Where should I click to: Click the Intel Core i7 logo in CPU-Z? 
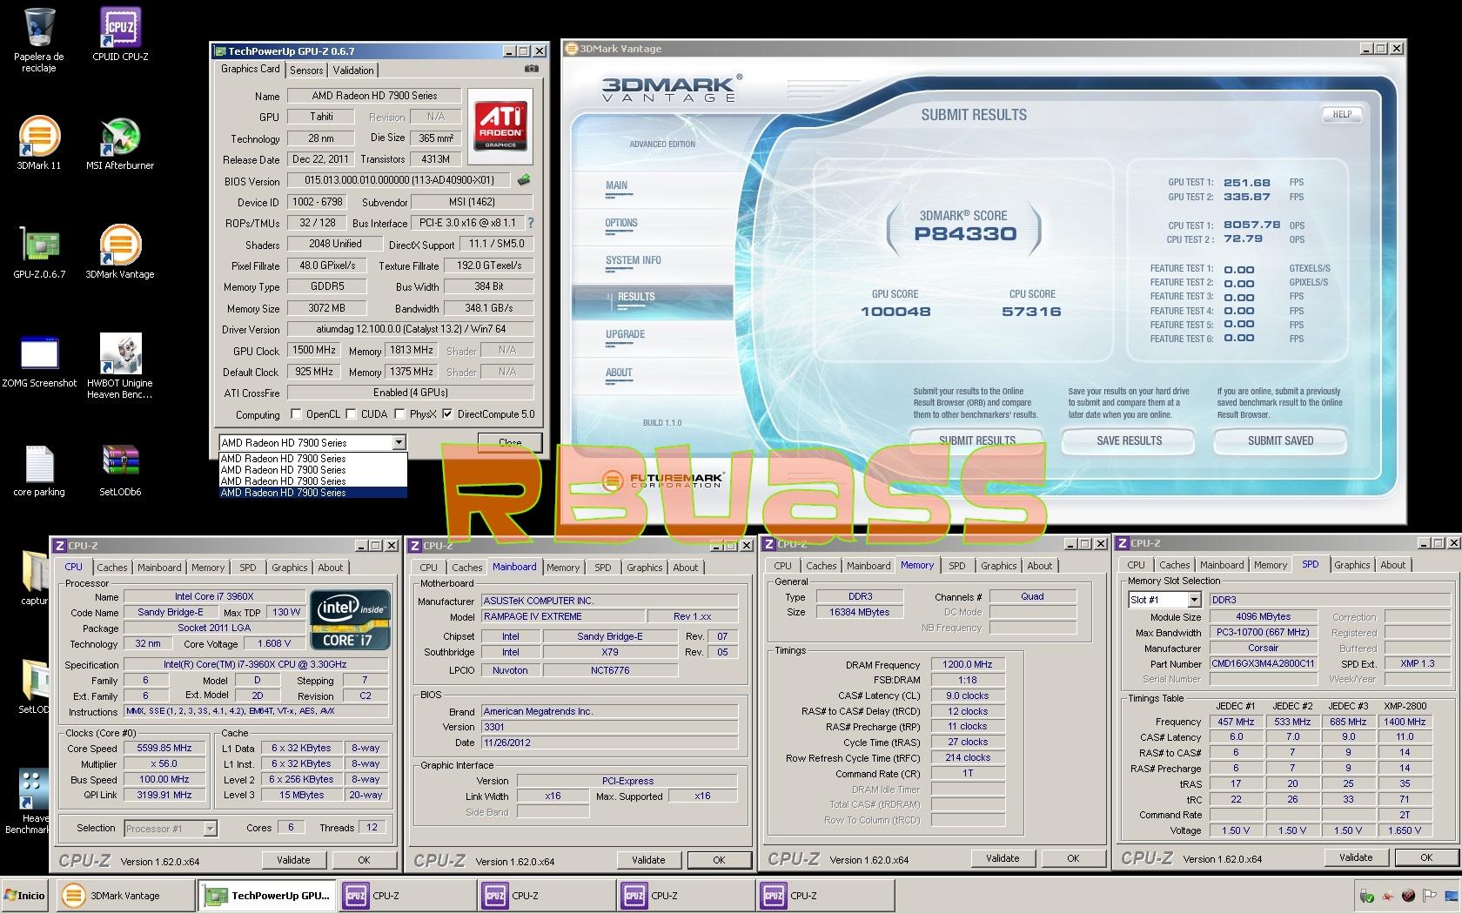coord(351,621)
